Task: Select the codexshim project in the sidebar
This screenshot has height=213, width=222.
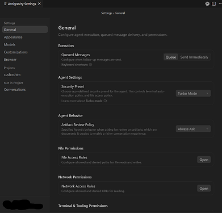Action: pos(12,74)
